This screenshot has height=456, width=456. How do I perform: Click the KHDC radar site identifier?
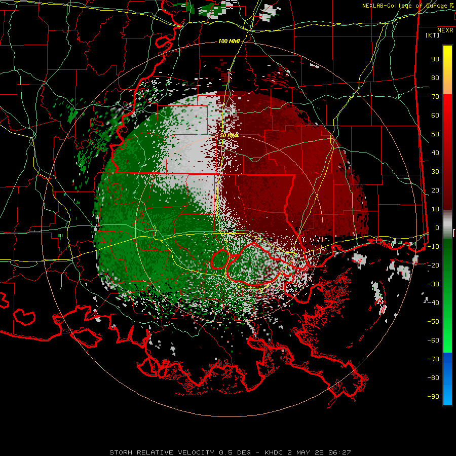(x=274, y=452)
